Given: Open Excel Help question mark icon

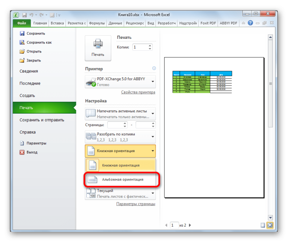Looking at the screenshot, I should tap(250, 23).
